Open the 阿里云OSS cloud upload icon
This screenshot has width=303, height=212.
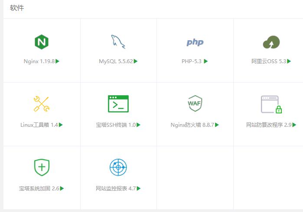click(271, 42)
